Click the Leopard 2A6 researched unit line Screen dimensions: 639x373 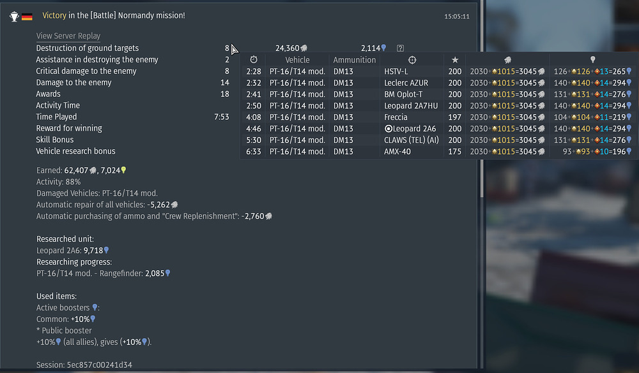coord(72,251)
